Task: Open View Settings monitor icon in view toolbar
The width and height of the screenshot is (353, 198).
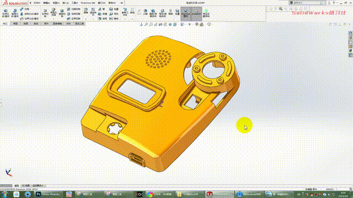Action: click(x=209, y=24)
